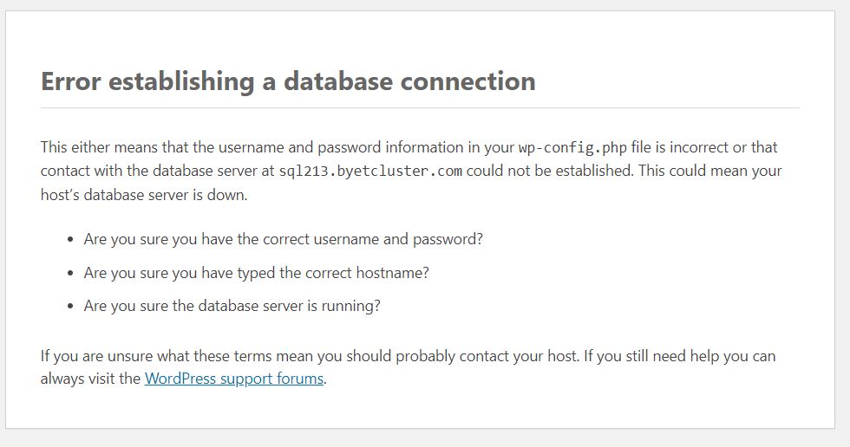Click the 'host's database server is down' sentence
Image resolution: width=850 pixels, height=447 pixels.
tap(144, 194)
